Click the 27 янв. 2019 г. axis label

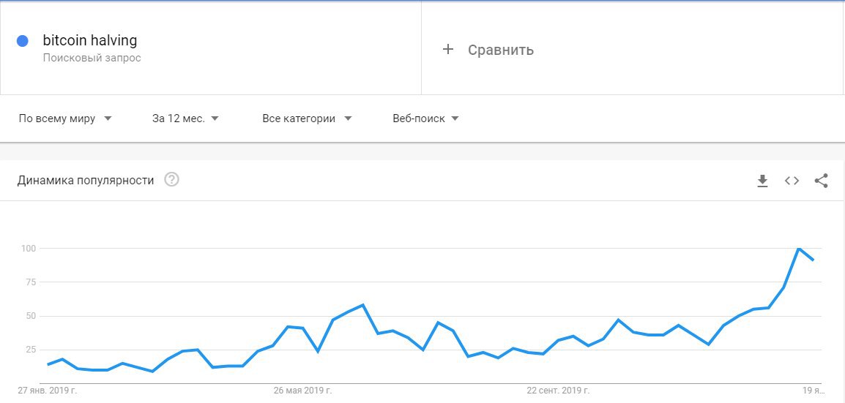tap(48, 391)
